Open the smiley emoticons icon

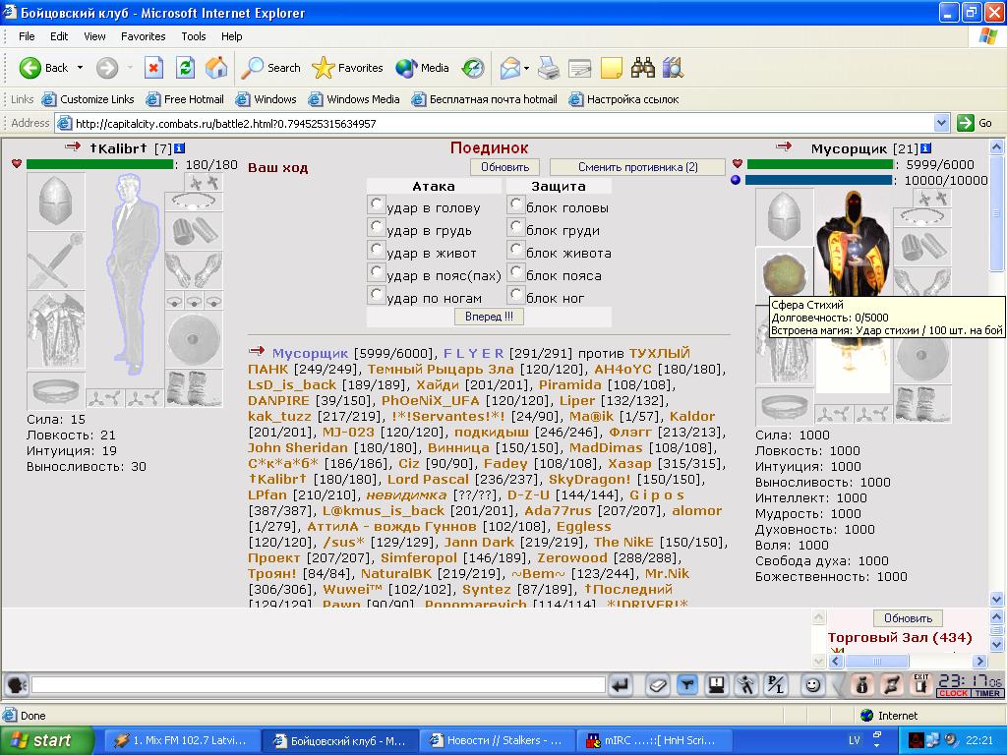point(812,685)
